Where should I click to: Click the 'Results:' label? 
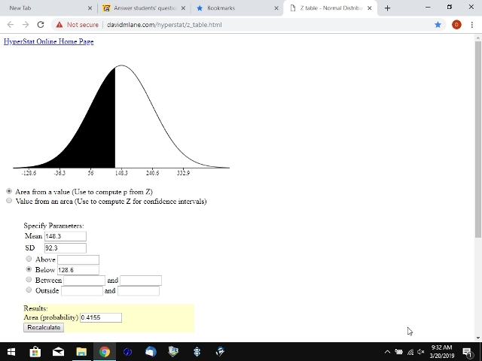click(35, 308)
